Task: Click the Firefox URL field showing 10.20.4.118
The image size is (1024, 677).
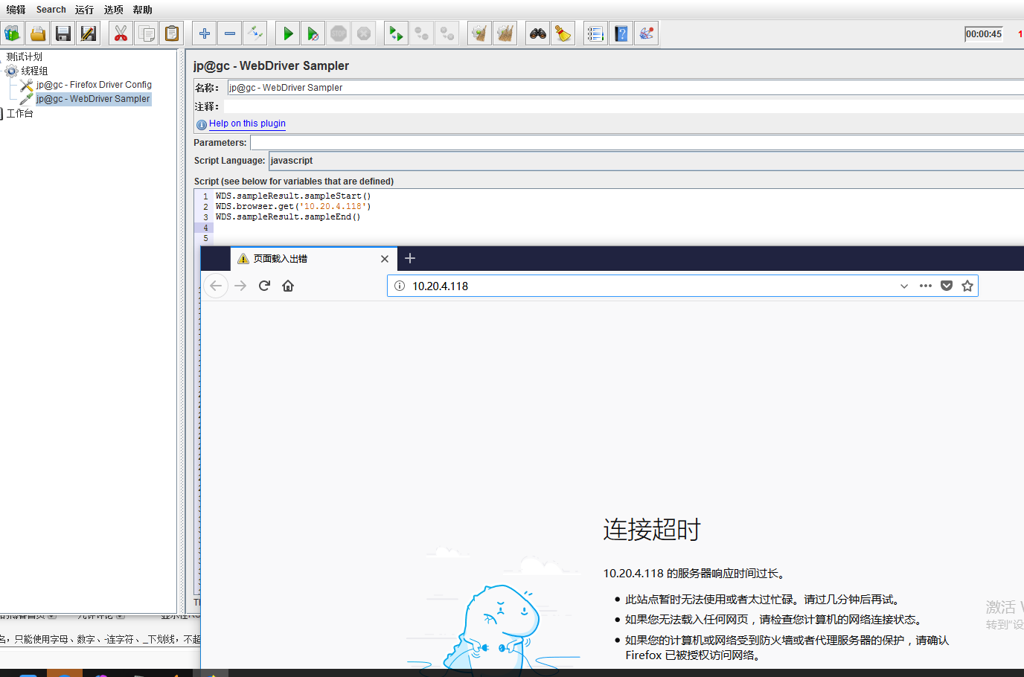Action: [x=640, y=286]
